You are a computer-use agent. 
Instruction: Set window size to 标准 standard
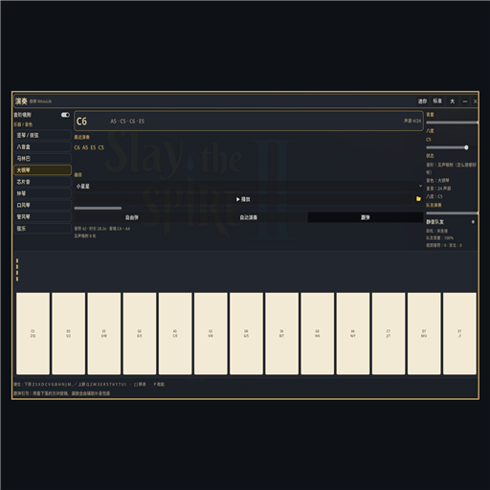[x=437, y=101]
